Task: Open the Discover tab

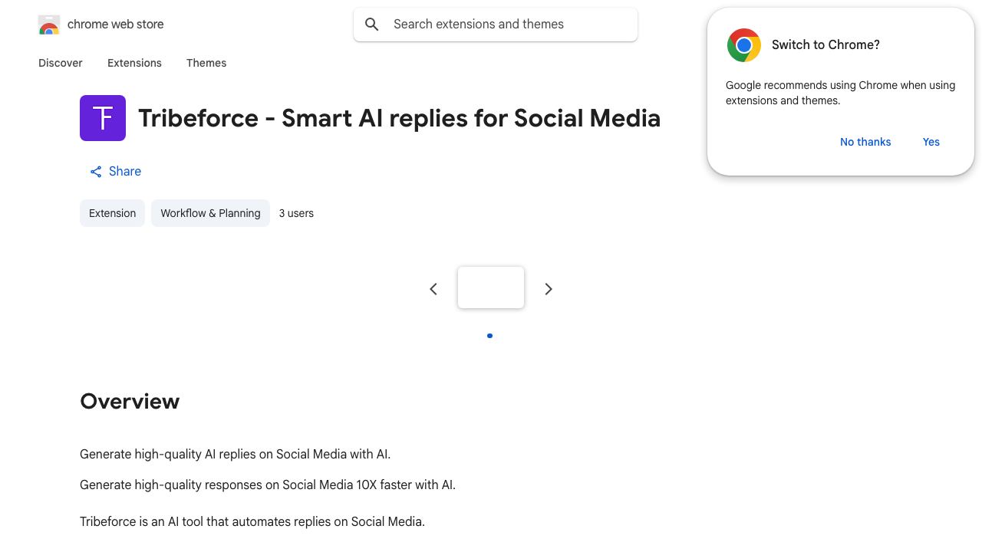Action: click(61, 63)
